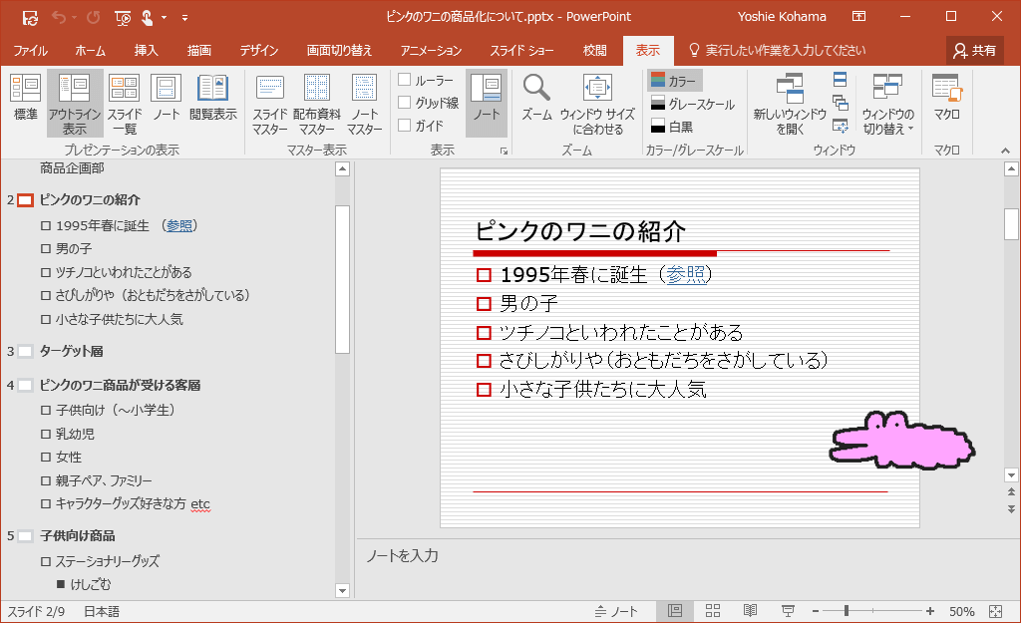Select the Grayscale (グレースケール) color mode
The image size is (1021, 623).
click(x=692, y=104)
